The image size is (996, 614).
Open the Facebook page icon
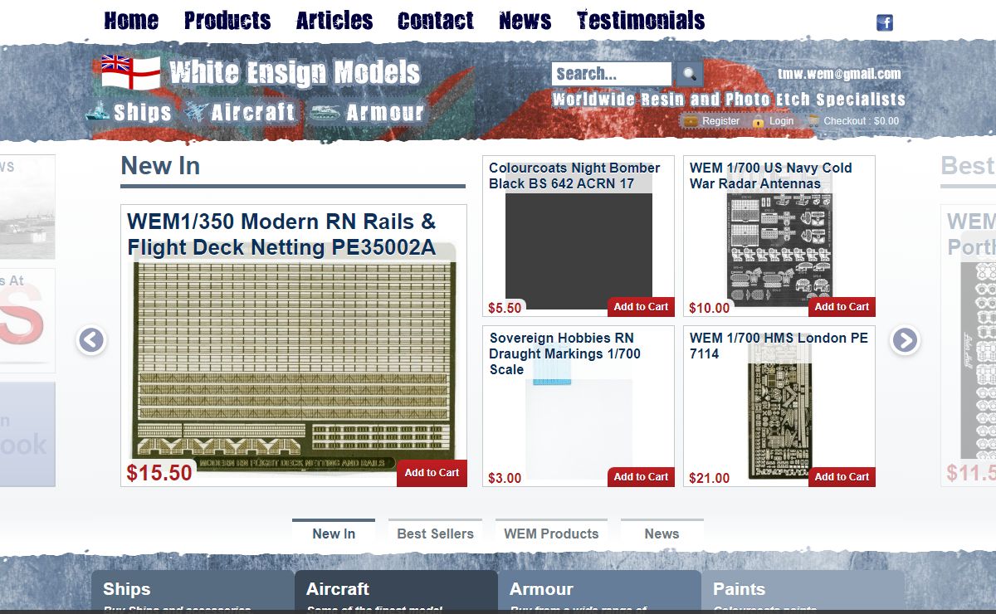pos(885,22)
